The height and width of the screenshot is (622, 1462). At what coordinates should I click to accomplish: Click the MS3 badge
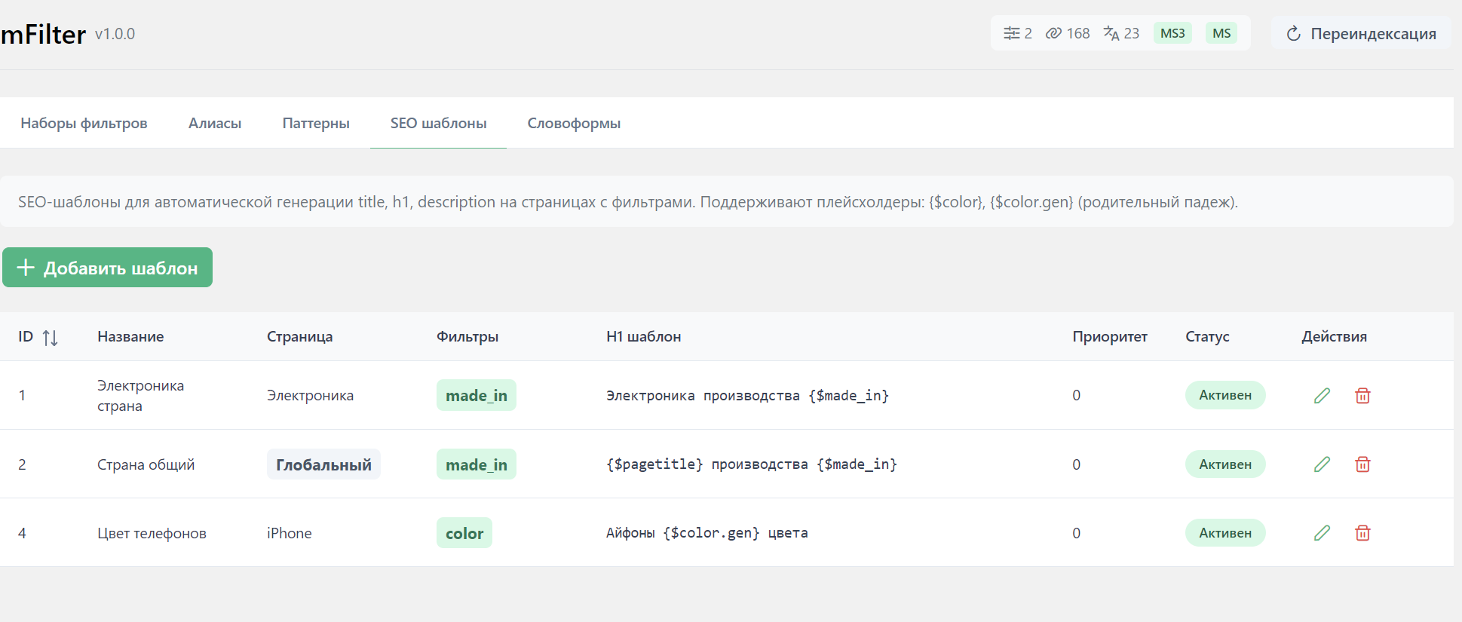pos(1172,33)
